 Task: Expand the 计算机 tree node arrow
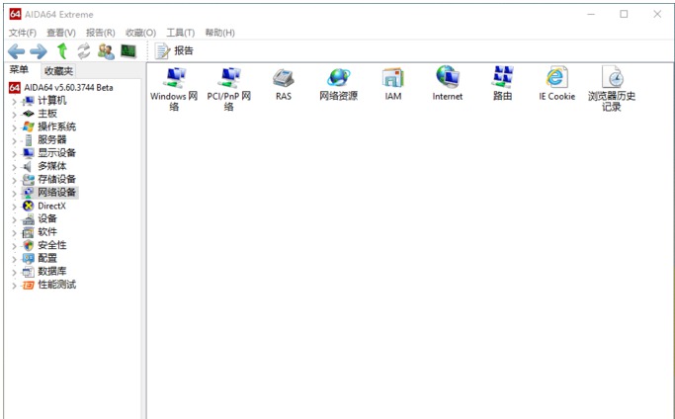point(14,102)
